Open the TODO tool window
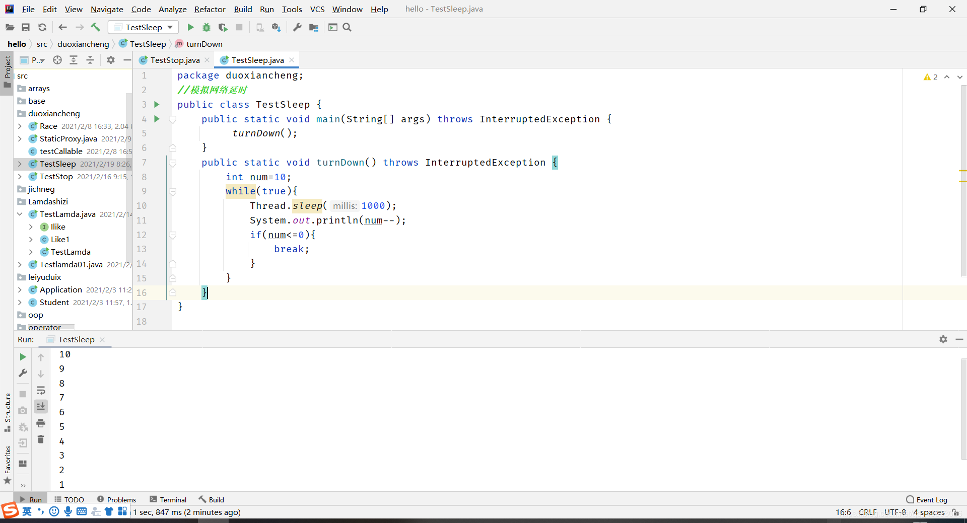This screenshot has width=967, height=523. [70, 499]
